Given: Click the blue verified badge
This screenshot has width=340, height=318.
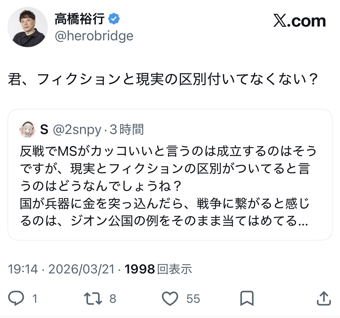Looking at the screenshot, I should [x=114, y=19].
